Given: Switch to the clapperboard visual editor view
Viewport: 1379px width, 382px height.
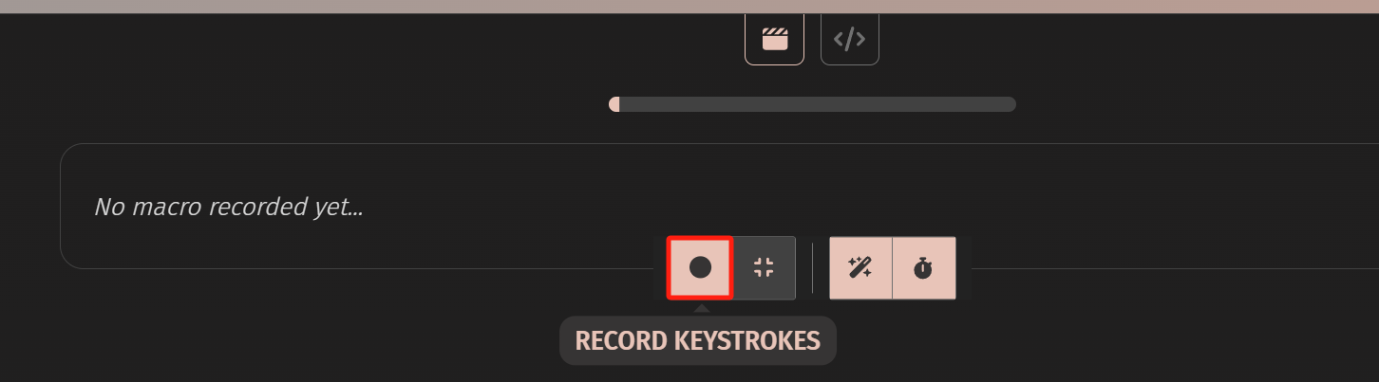Looking at the screenshot, I should click(x=774, y=37).
